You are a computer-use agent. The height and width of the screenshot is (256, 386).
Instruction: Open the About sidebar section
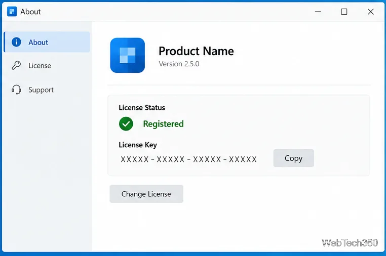(47, 42)
